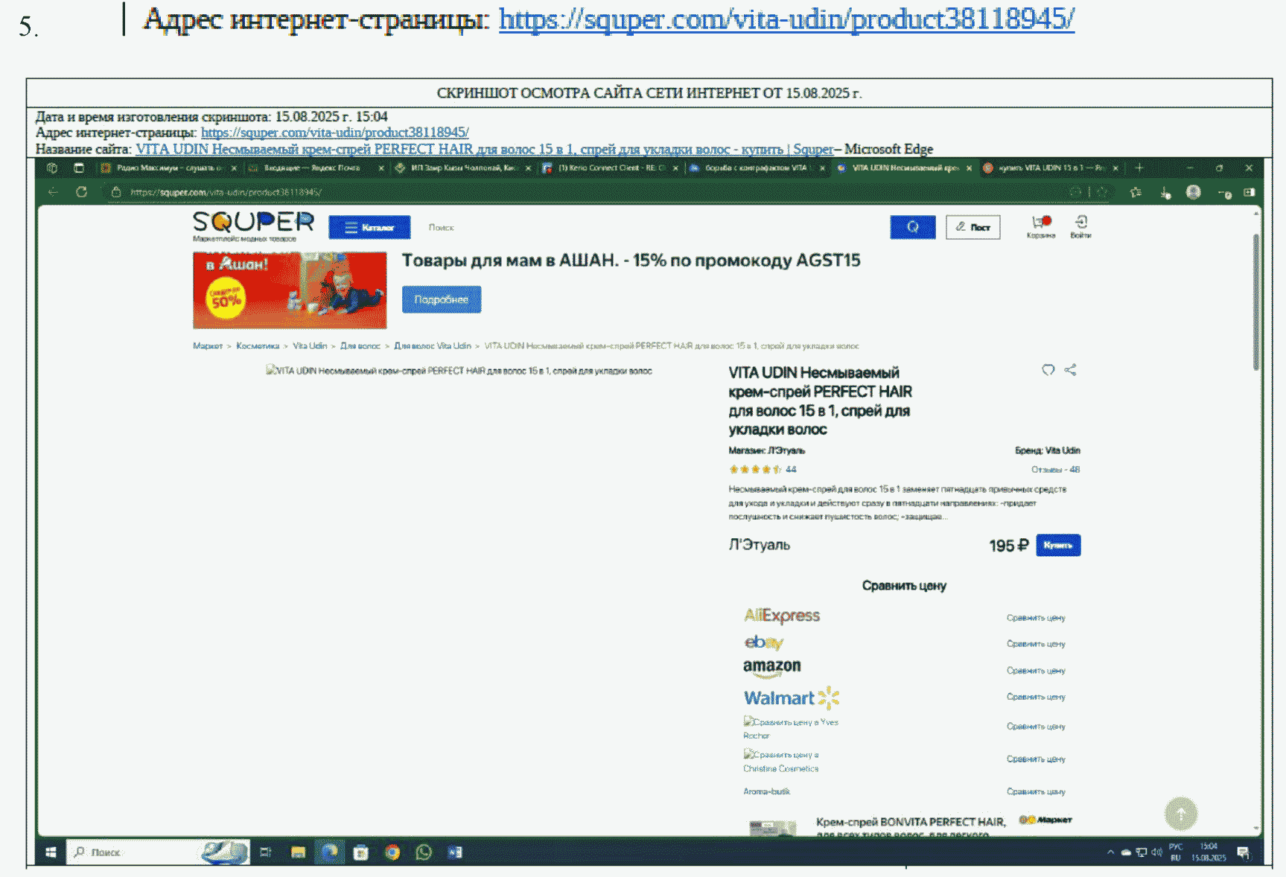Compare price on Amazon row
Screen dimensions: 1286x877
[1036, 671]
